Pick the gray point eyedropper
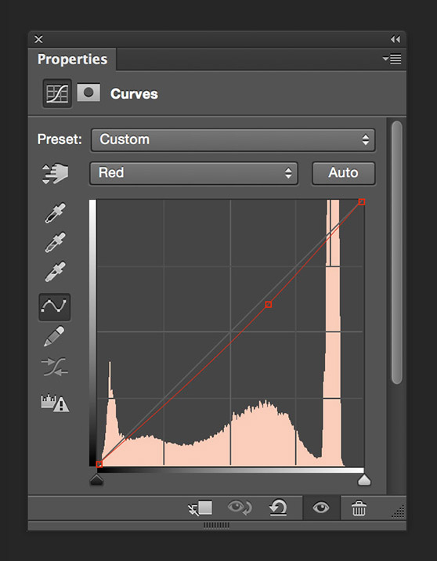 (55, 242)
